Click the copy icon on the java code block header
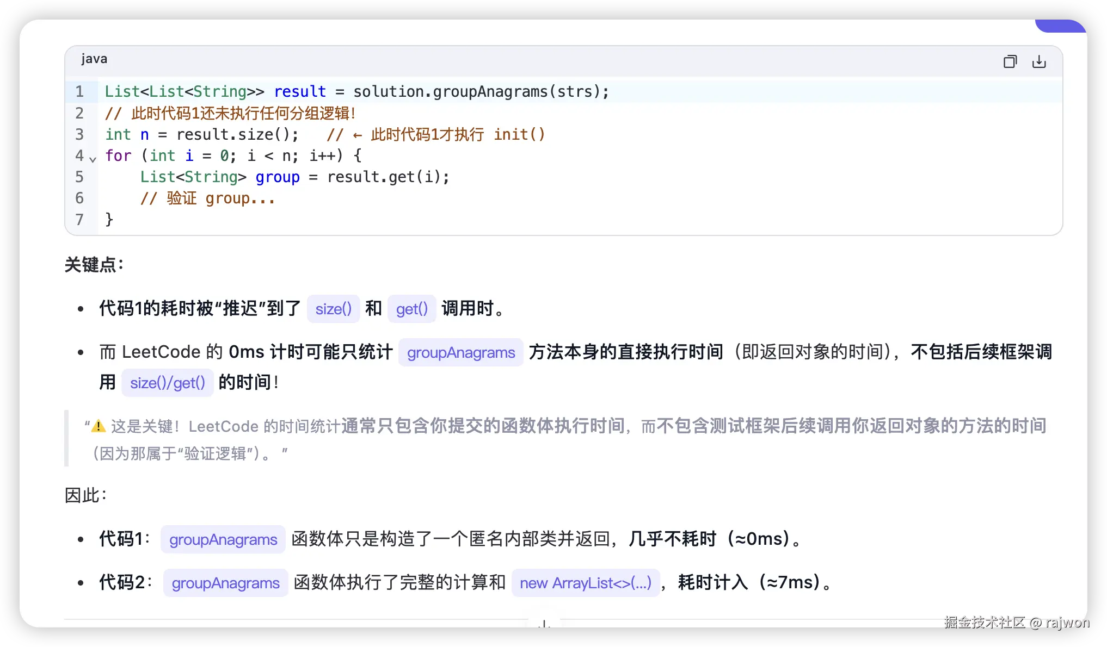This screenshot has height=647, width=1107. pyautogui.click(x=1010, y=61)
